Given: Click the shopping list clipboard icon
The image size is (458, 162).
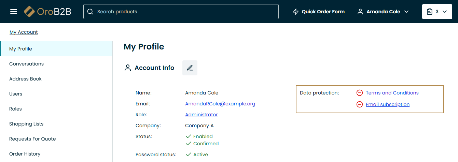Looking at the screenshot, I should point(430,12).
